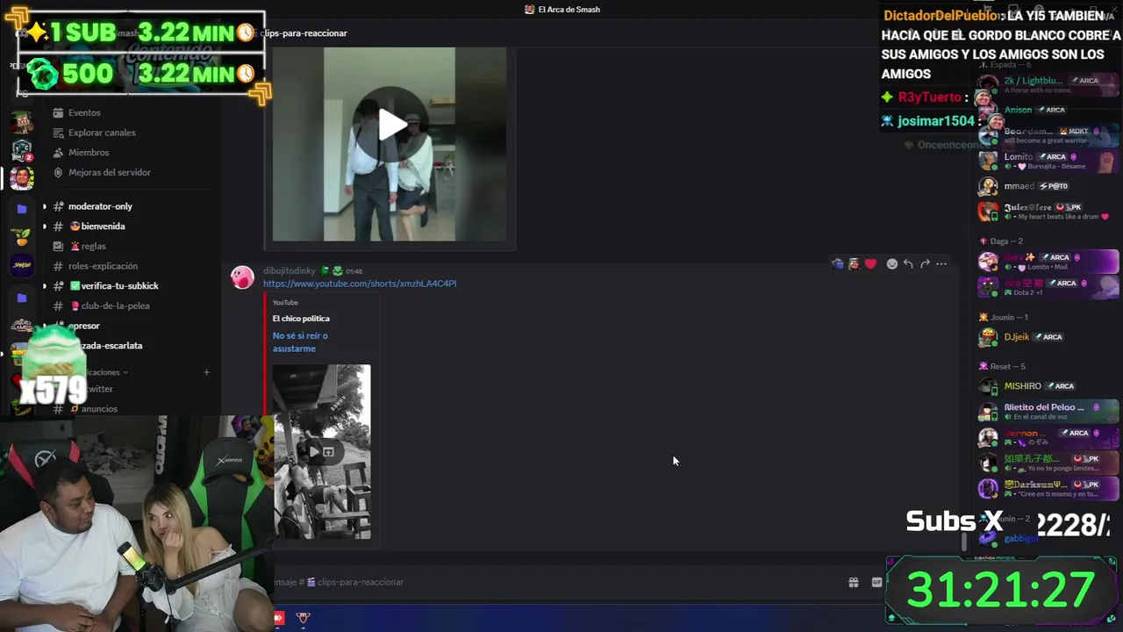Open dibujitodinky's Kirby avatar

click(x=242, y=277)
